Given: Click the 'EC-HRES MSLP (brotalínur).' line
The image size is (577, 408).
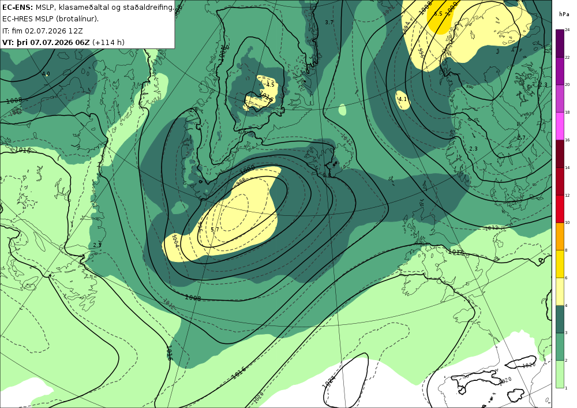Looking at the screenshot, I should [x=50, y=19].
